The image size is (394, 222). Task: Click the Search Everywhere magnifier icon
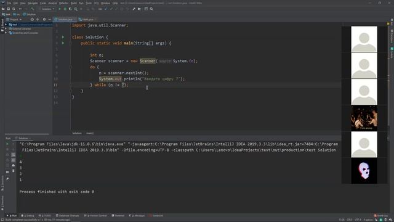coord(151,9)
